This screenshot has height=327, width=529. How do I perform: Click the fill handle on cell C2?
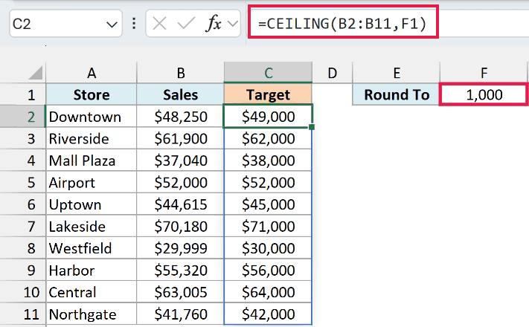click(312, 127)
